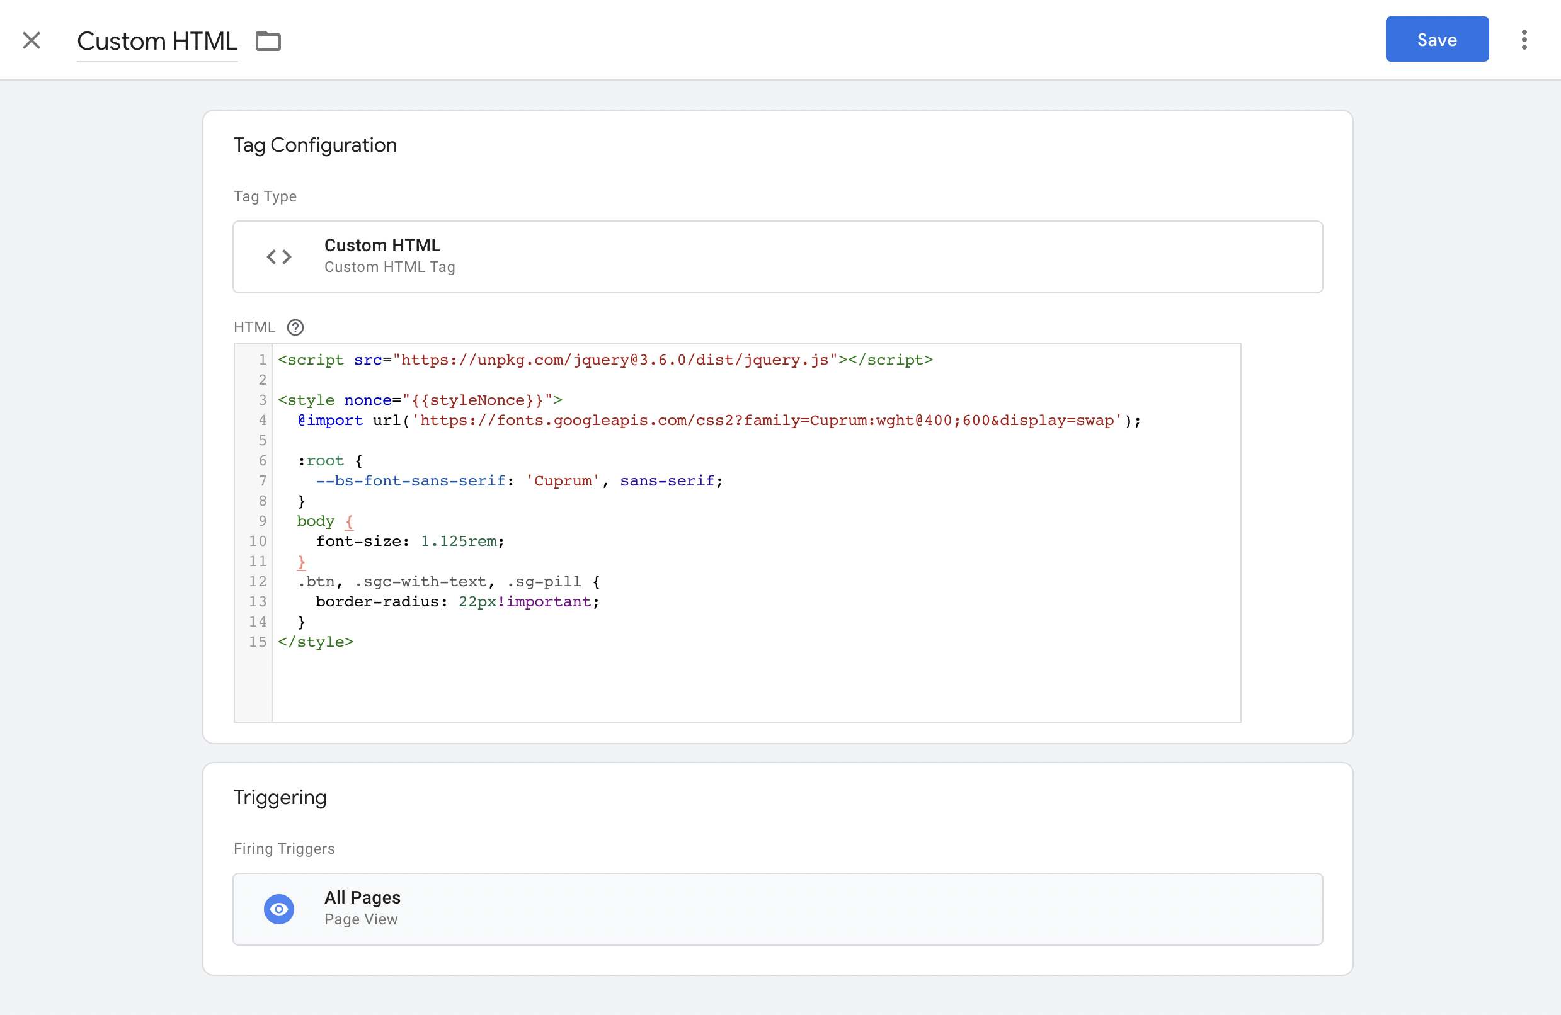Click the HTML help question mark icon

click(x=296, y=327)
